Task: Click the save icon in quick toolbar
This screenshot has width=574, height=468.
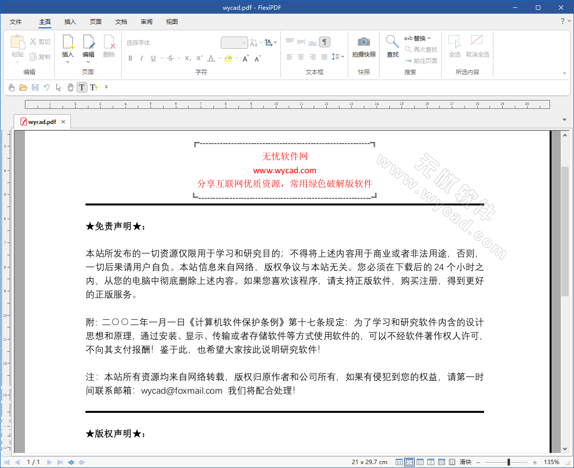Action: coord(35,87)
